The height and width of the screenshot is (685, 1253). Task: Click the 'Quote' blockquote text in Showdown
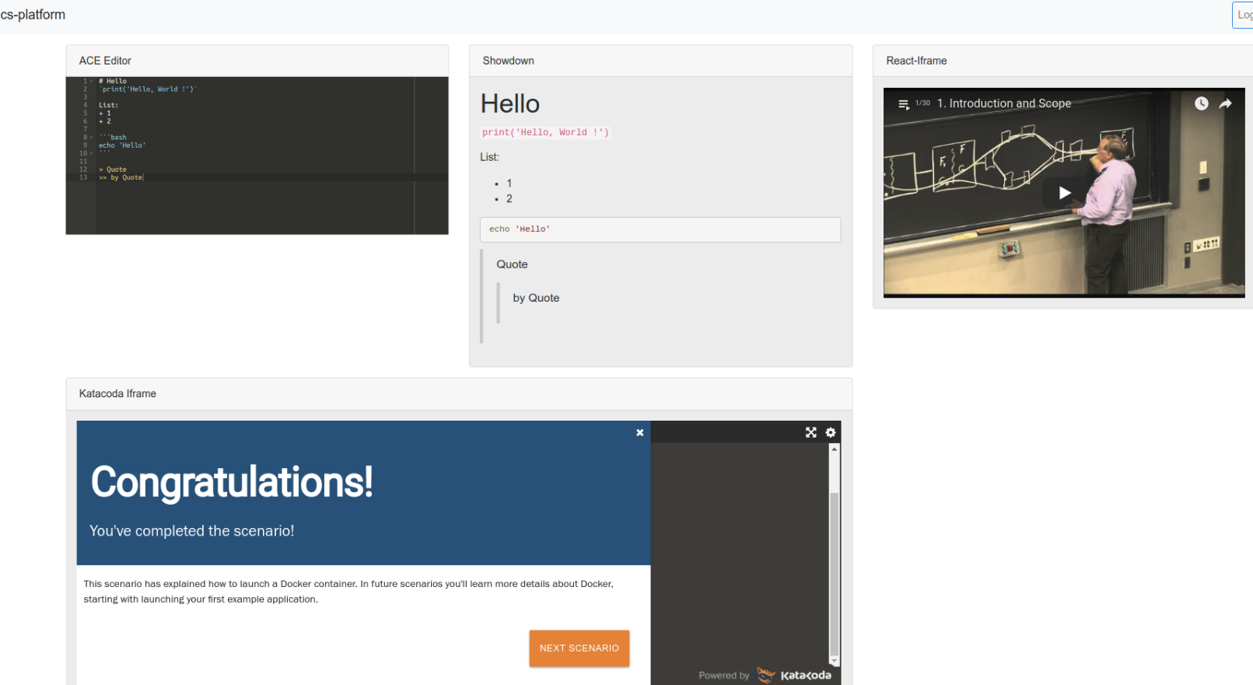coord(513,264)
